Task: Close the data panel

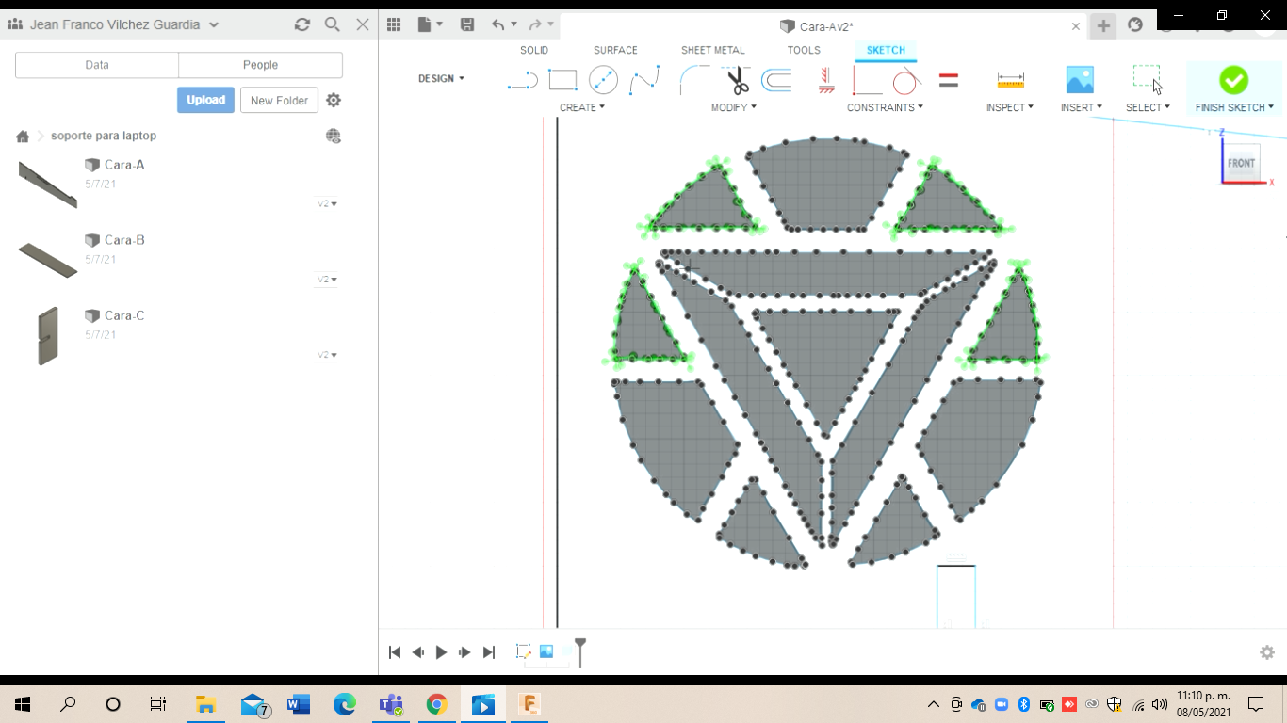Action: (x=363, y=24)
